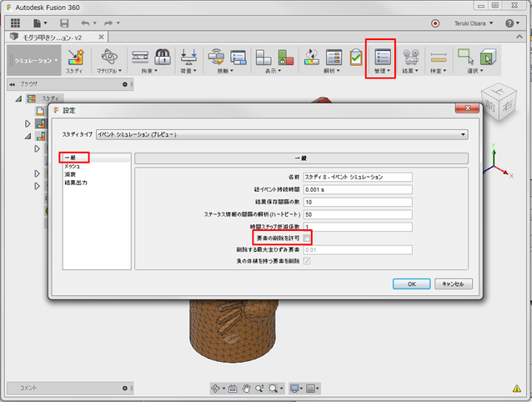532x402 pixels.
Task: Click the selection filter cube icon in 選択
Action: pos(488,57)
